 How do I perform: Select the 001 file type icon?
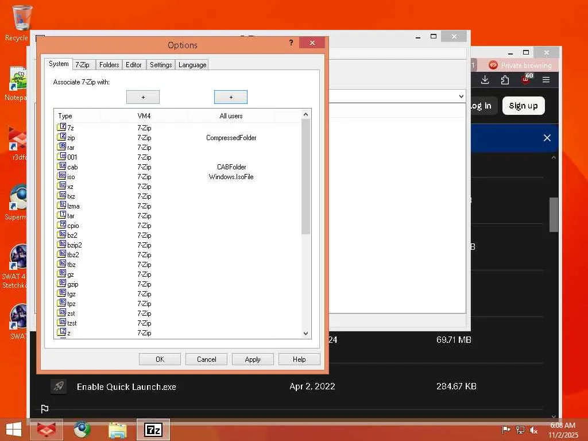(61, 156)
